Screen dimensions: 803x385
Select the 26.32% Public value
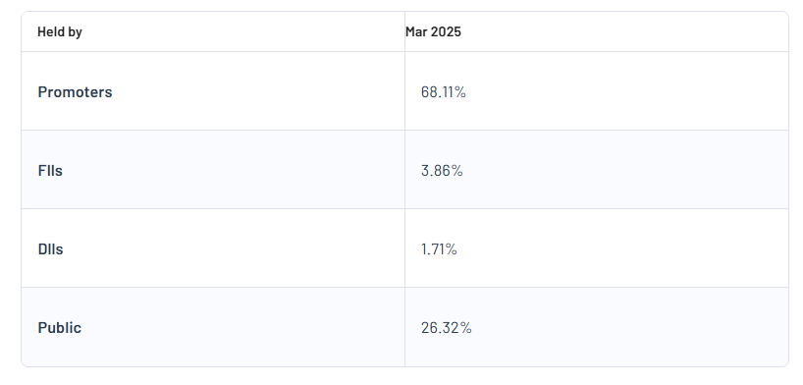pyautogui.click(x=446, y=328)
